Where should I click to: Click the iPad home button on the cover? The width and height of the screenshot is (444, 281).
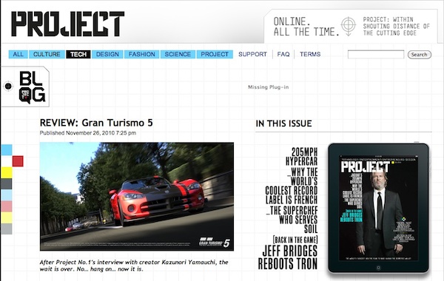[378, 268]
